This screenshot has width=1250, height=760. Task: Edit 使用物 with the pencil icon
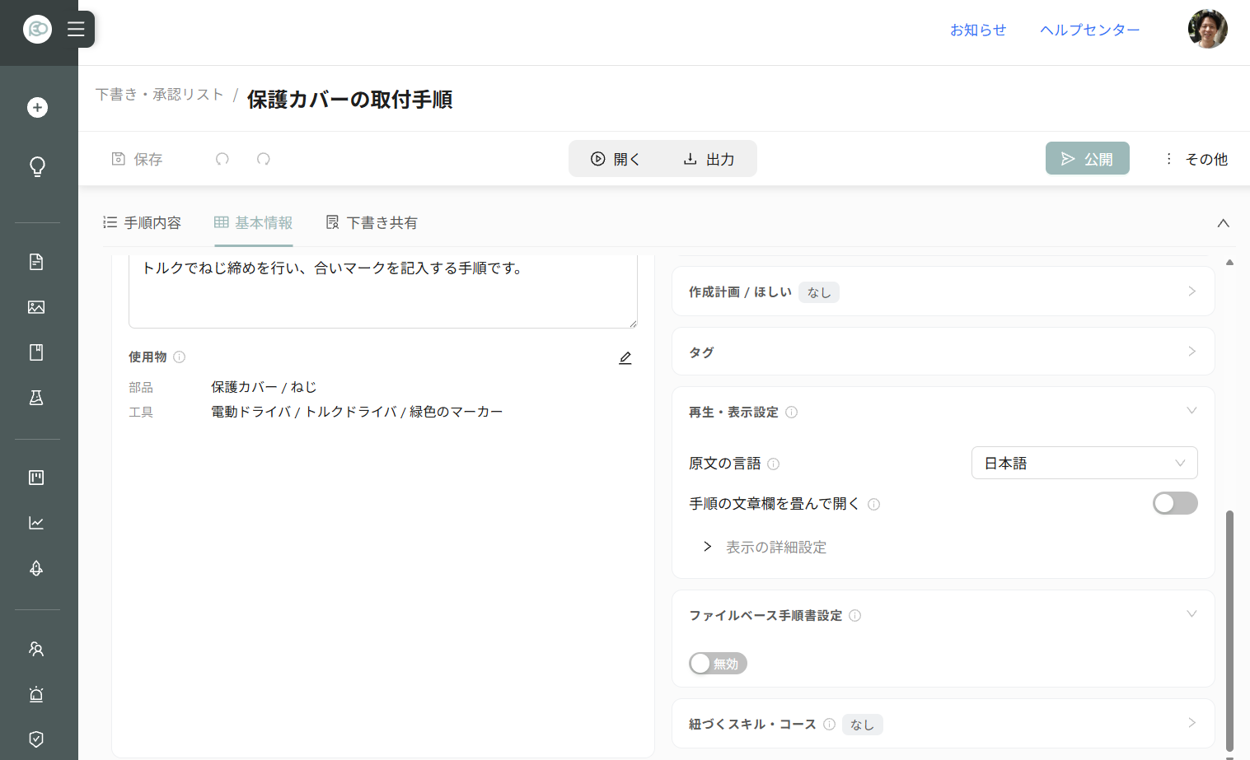click(625, 357)
